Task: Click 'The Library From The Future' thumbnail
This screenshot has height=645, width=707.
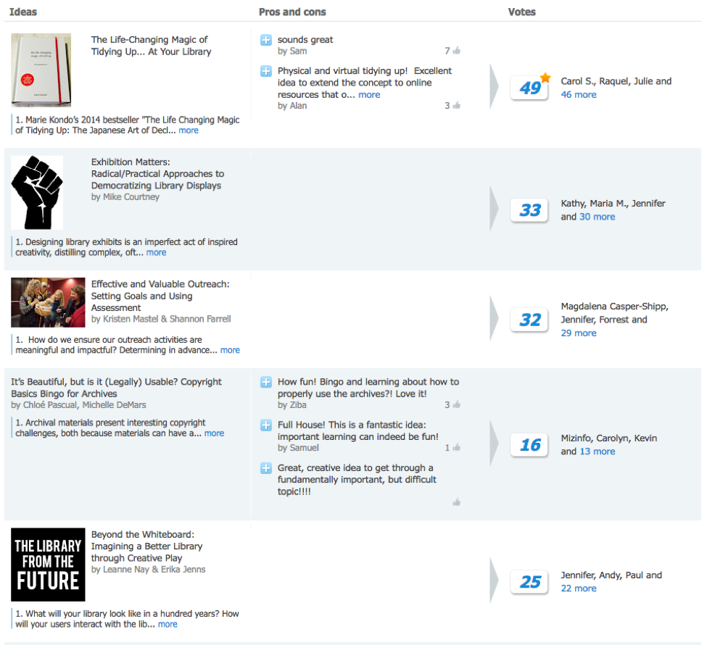Action: 49,565
